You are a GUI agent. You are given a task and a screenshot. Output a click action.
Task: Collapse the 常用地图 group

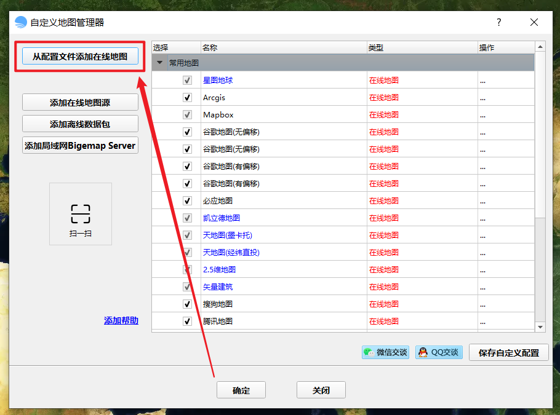pos(159,63)
